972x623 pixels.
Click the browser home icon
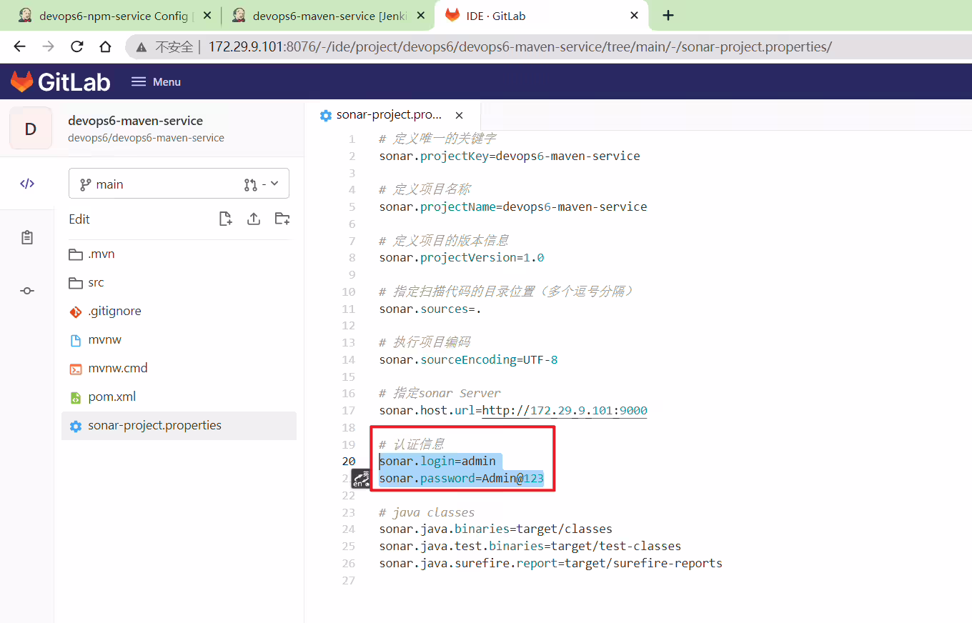(x=105, y=47)
